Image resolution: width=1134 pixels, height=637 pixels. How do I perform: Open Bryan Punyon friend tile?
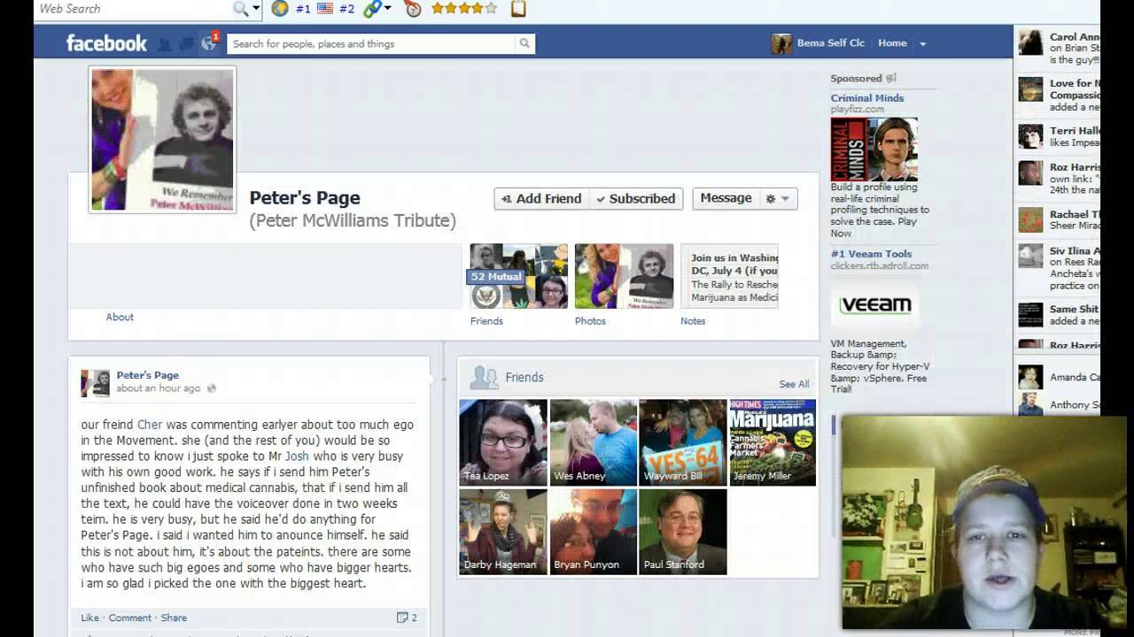click(x=593, y=532)
